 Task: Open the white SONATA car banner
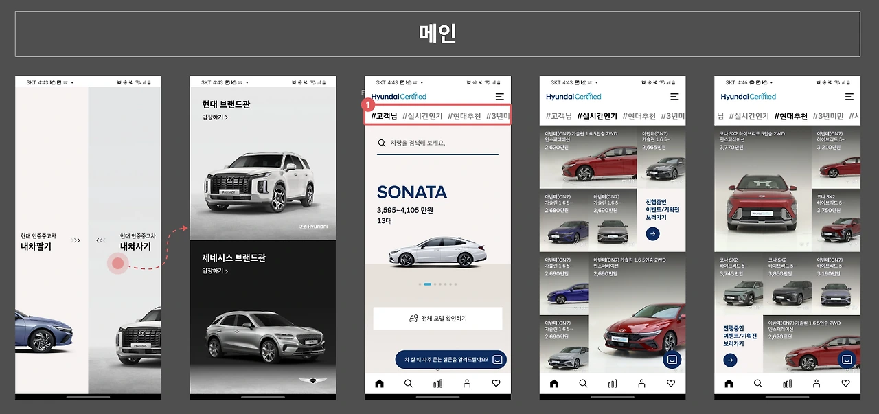[x=437, y=252]
